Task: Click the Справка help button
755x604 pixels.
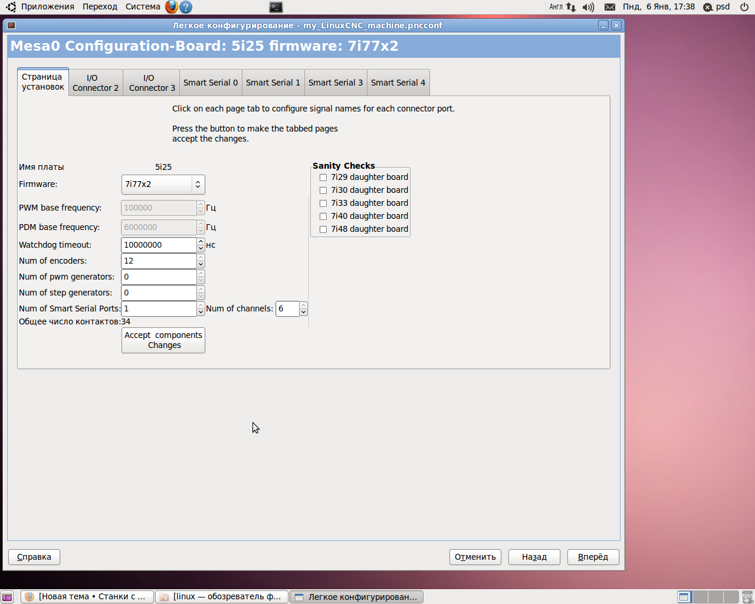Action: [x=34, y=557]
